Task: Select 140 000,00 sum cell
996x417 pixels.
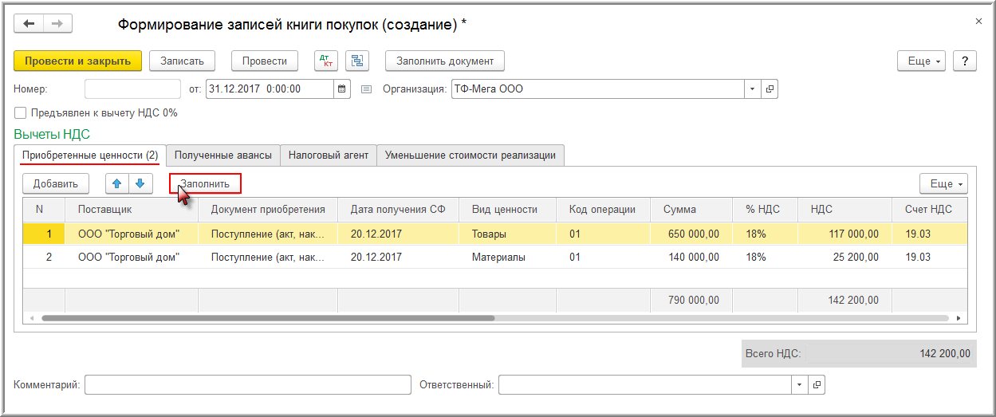Action: [691, 257]
